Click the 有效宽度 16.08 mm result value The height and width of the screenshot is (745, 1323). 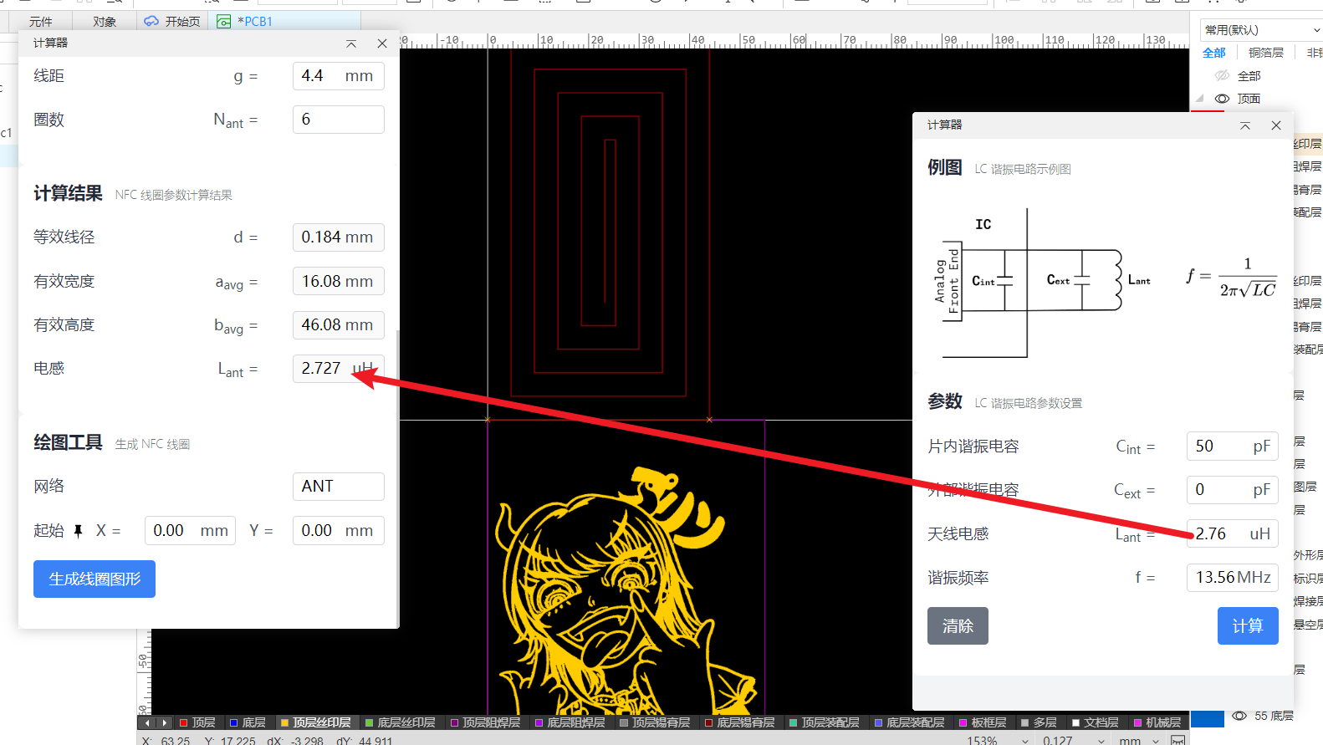338,282
